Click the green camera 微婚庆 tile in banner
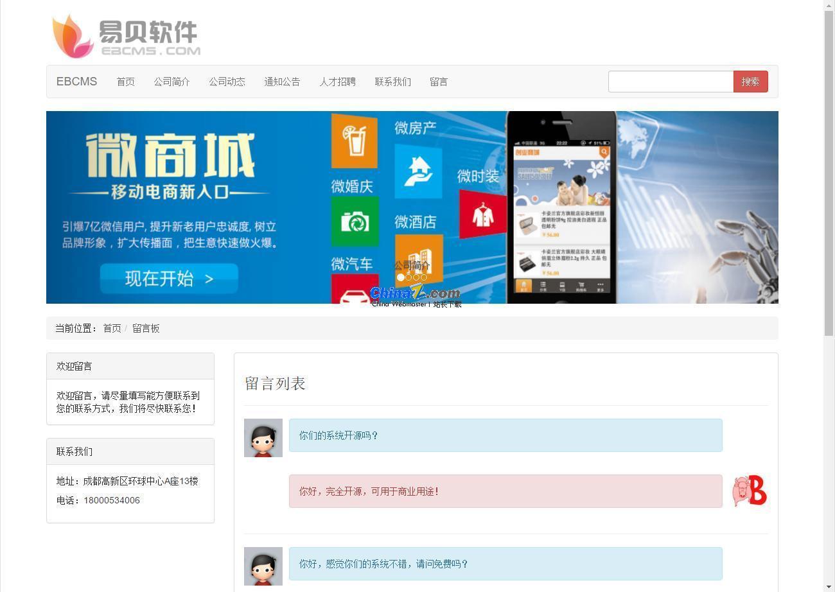The width and height of the screenshot is (835, 592). pyautogui.click(x=355, y=222)
